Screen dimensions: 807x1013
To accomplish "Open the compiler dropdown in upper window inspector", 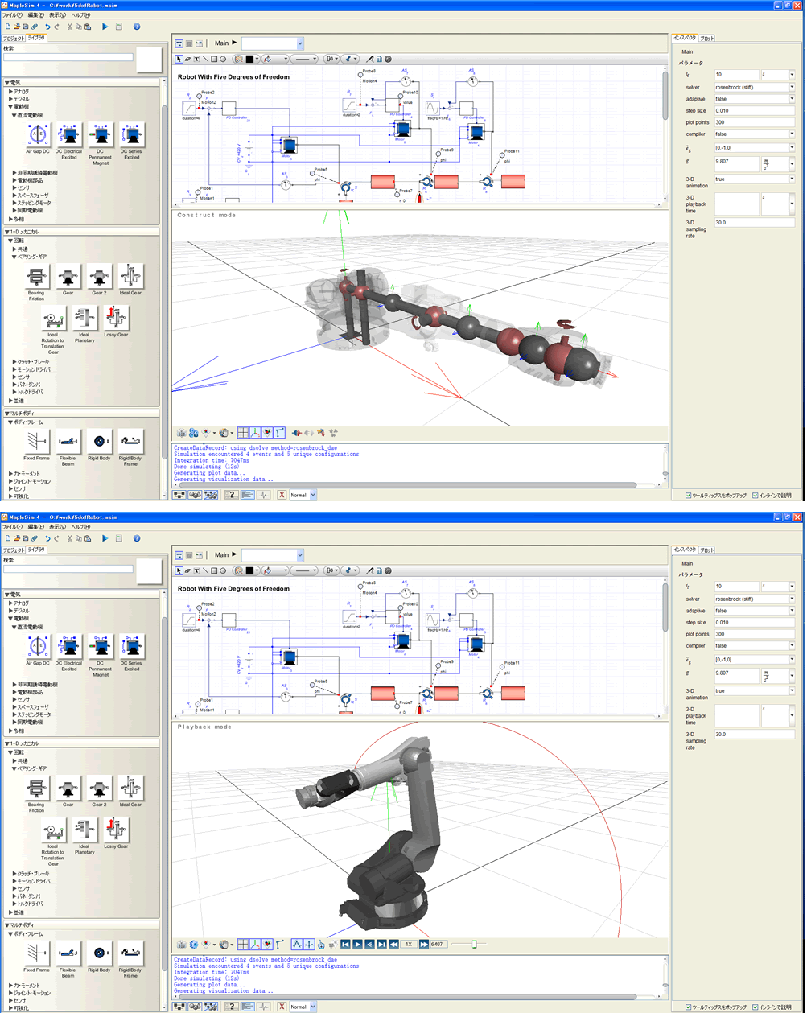I will click(792, 134).
